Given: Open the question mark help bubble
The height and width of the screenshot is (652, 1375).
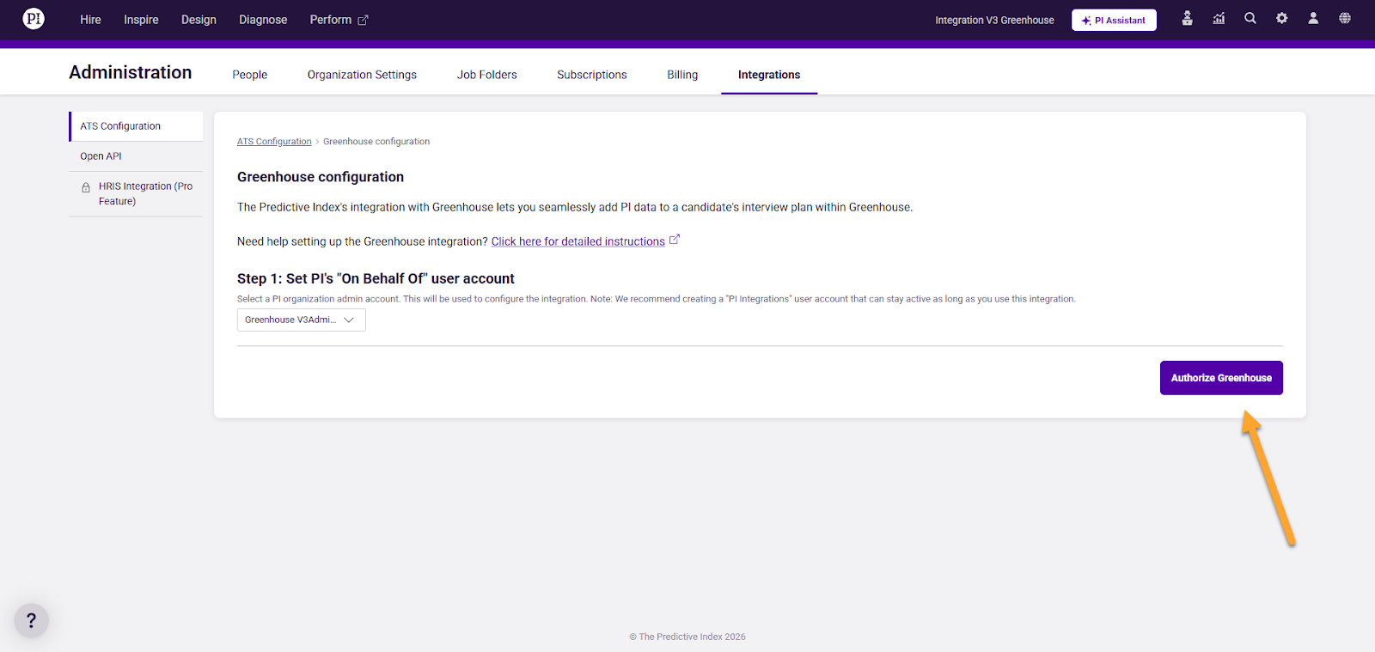Looking at the screenshot, I should pos(32,620).
